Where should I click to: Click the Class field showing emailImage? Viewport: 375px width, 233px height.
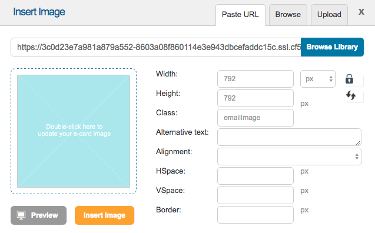coord(255,118)
